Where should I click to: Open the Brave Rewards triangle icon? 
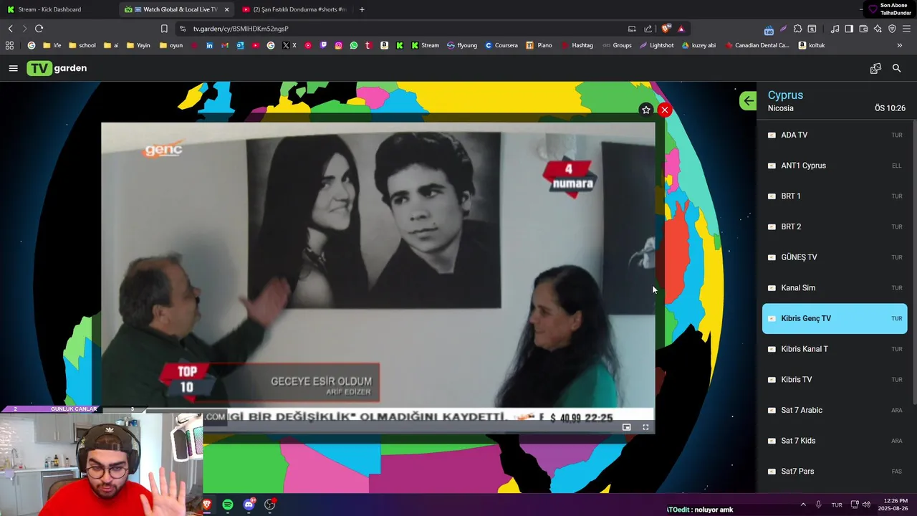tap(681, 29)
